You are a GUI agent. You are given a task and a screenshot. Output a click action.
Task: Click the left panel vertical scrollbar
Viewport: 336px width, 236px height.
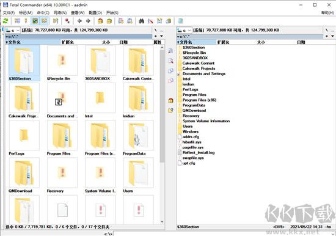162,135
